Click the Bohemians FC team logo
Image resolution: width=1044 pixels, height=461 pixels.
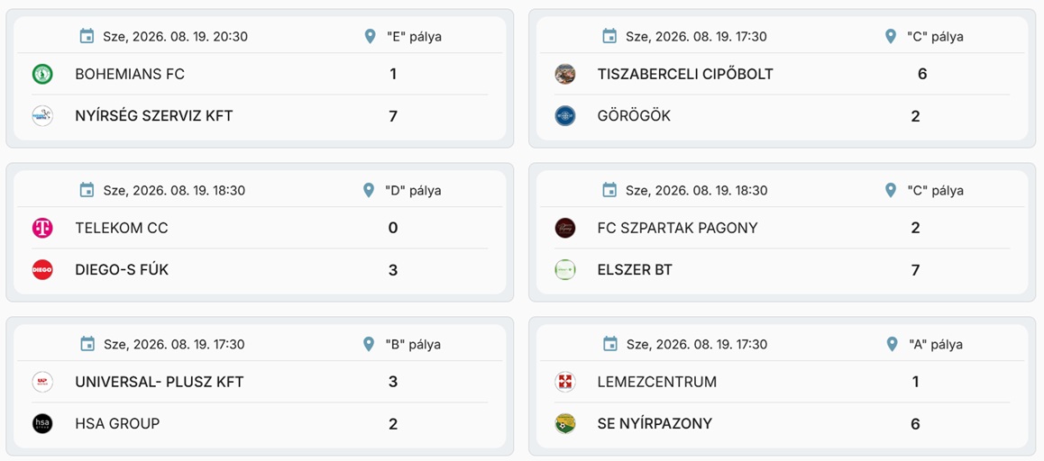tap(42, 74)
